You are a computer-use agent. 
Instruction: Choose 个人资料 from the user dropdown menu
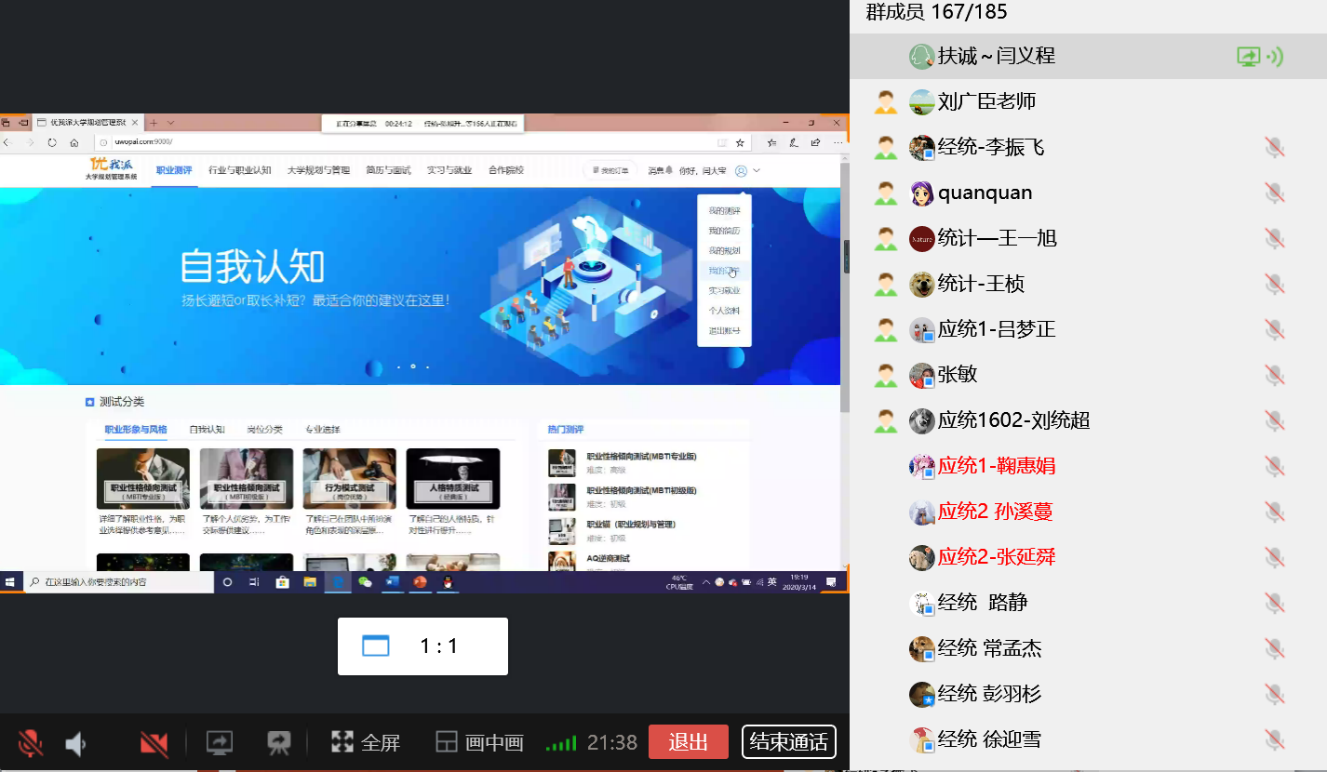(724, 311)
